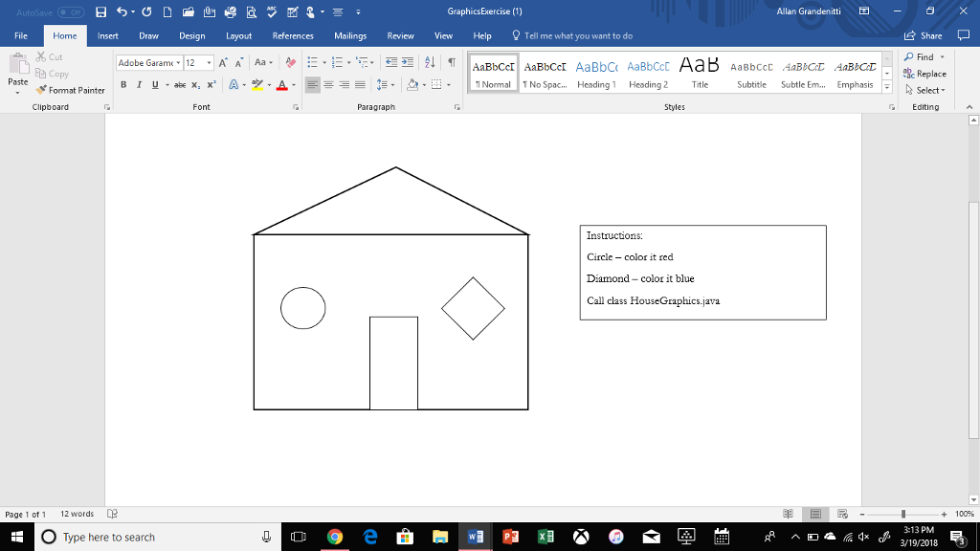This screenshot has width=980, height=551.
Task: Click the Sort paragraph icon
Action: [428, 63]
